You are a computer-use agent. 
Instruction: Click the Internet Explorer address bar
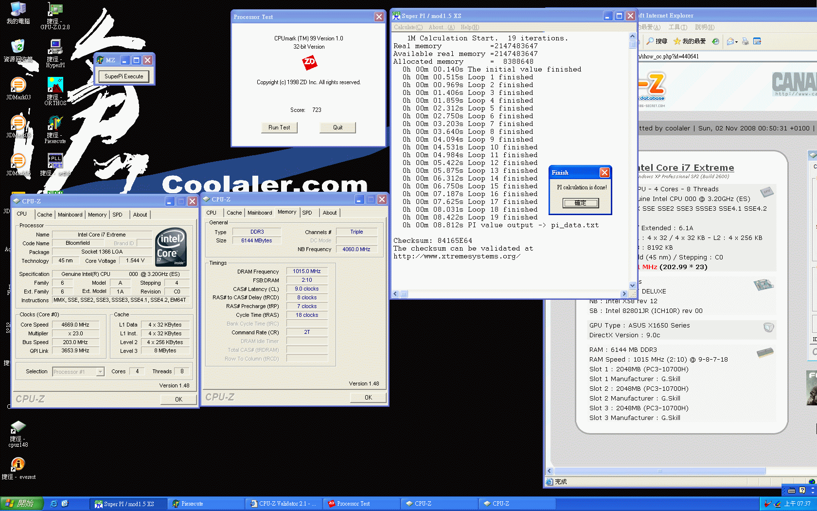point(727,56)
